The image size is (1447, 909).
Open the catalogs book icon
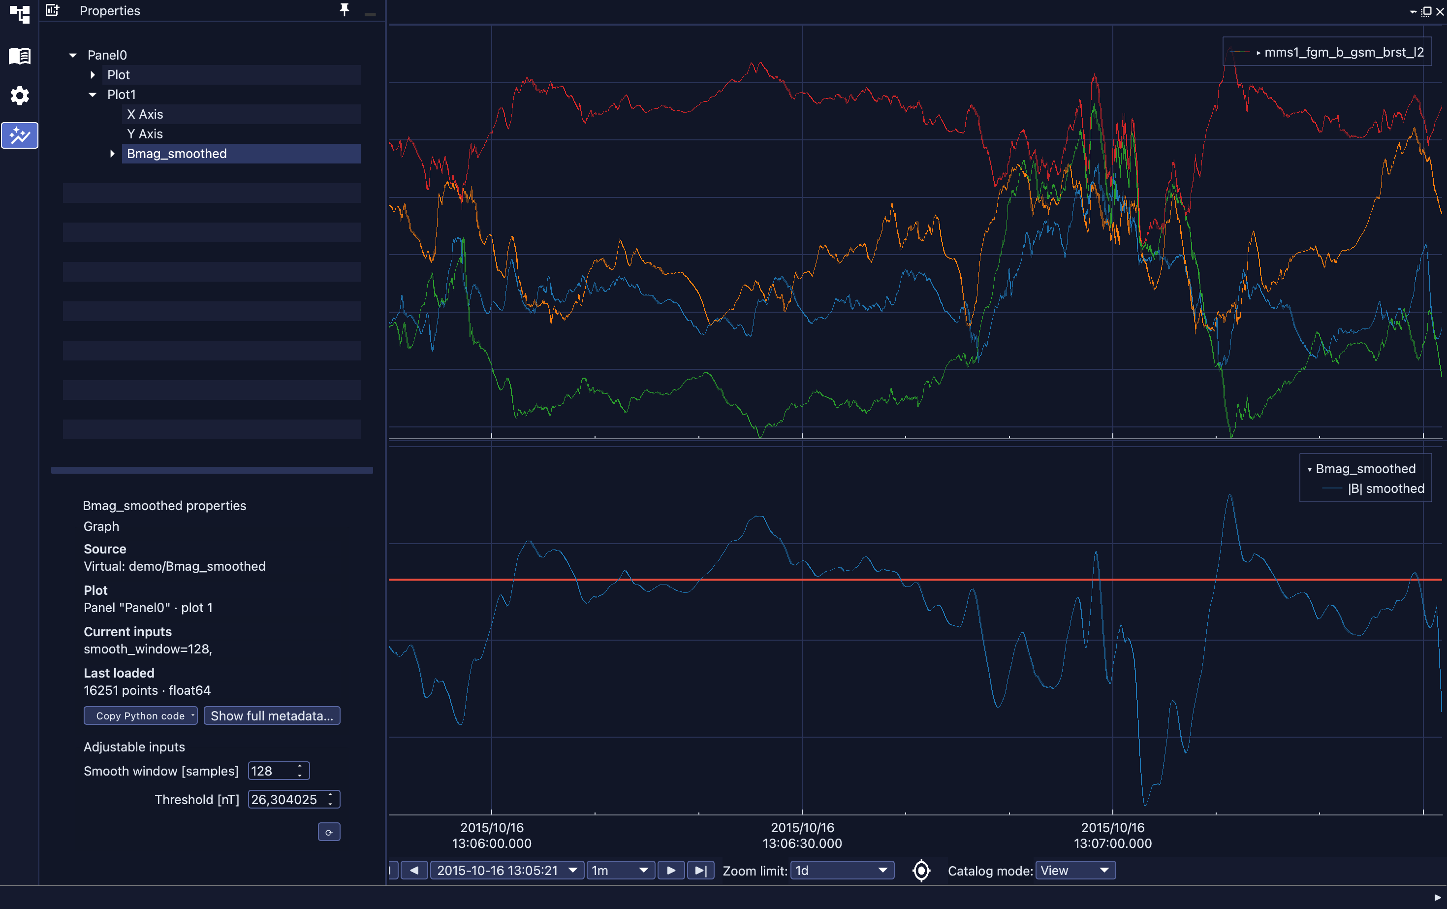click(19, 56)
